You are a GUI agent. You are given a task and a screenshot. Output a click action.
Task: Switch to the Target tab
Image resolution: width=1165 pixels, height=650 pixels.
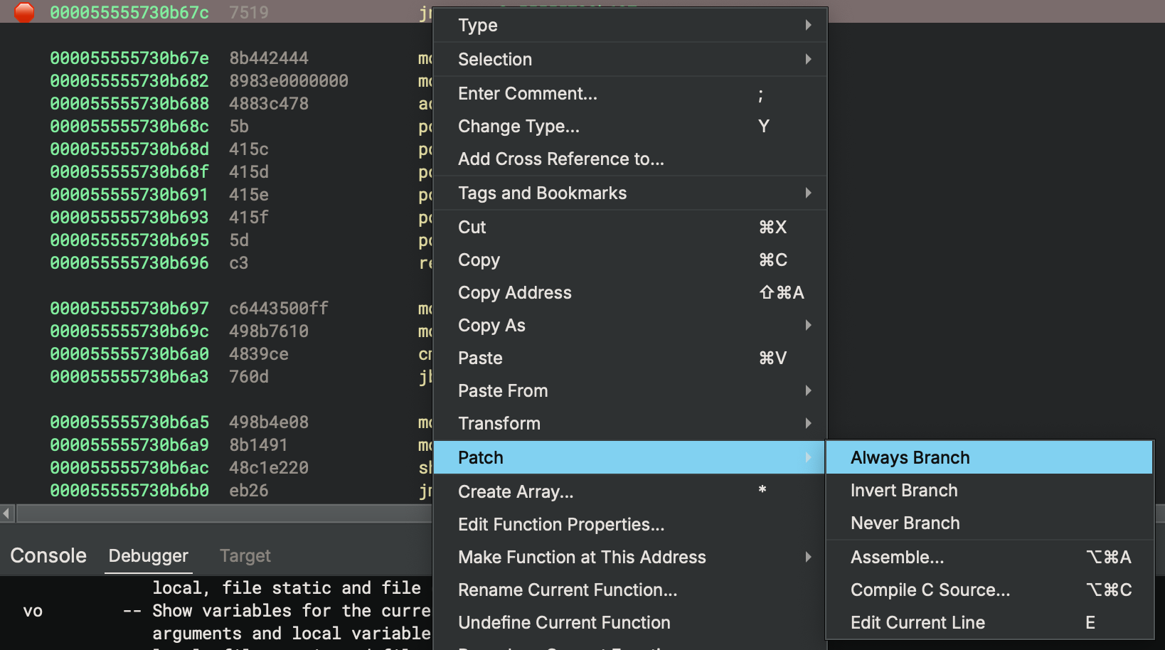(245, 555)
